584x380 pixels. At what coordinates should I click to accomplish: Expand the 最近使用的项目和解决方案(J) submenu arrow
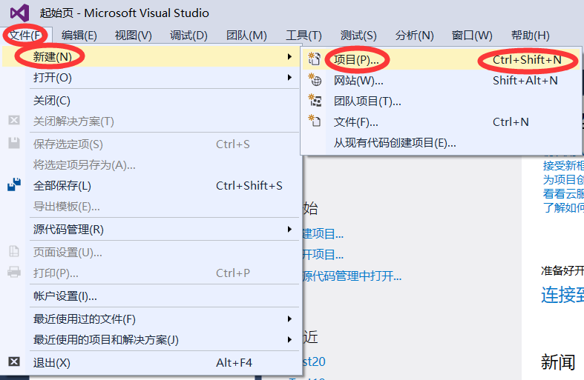point(289,339)
